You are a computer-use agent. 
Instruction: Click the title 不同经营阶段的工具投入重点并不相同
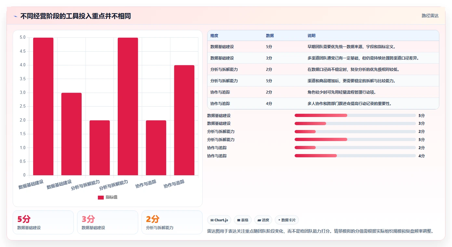pos(75,16)
